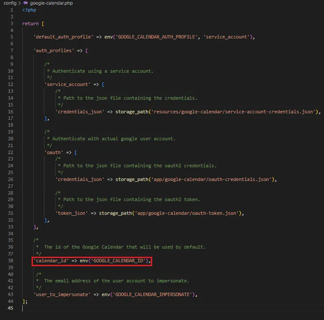This screenshot has height=320, width=324.
Task: Click the 'config' breadcrumb segment
Action: tap(10, 3)
